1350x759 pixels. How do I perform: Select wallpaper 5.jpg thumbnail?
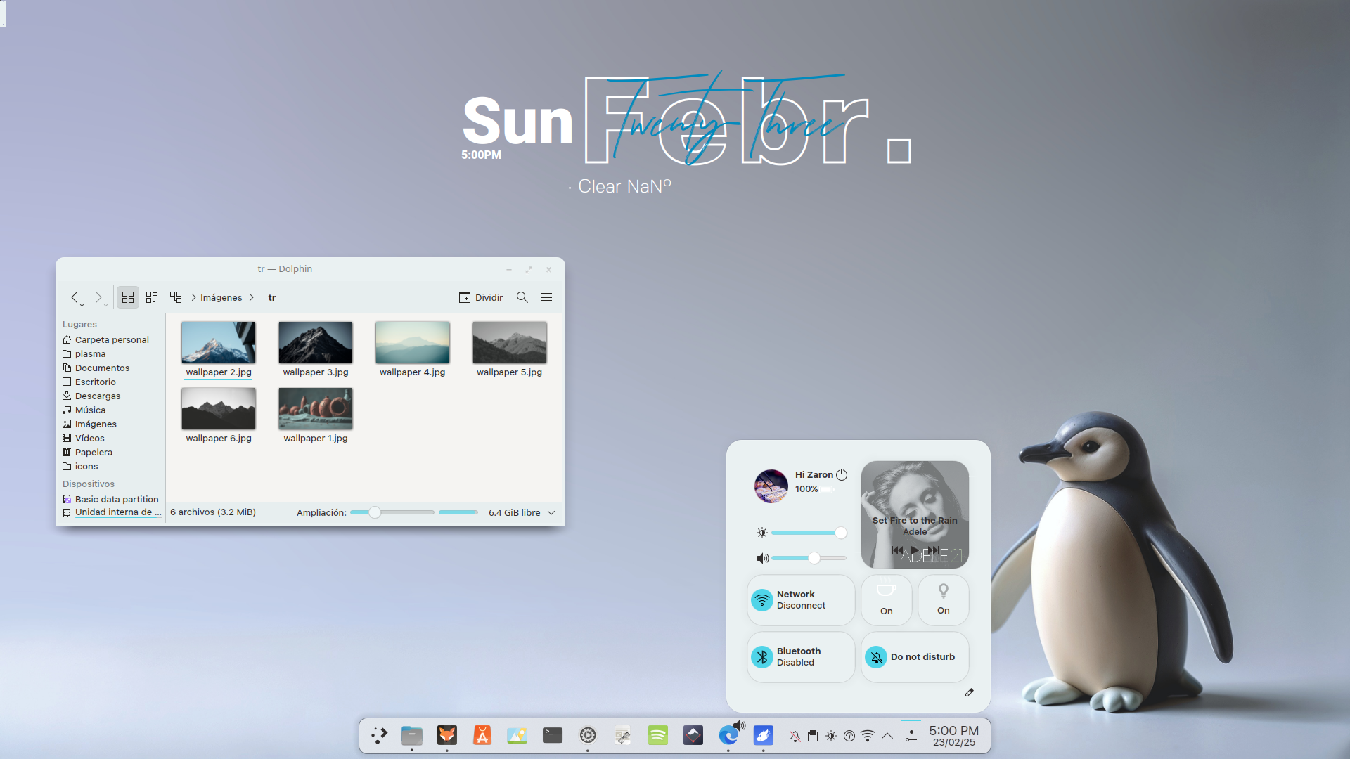click(x=510, y=342)
